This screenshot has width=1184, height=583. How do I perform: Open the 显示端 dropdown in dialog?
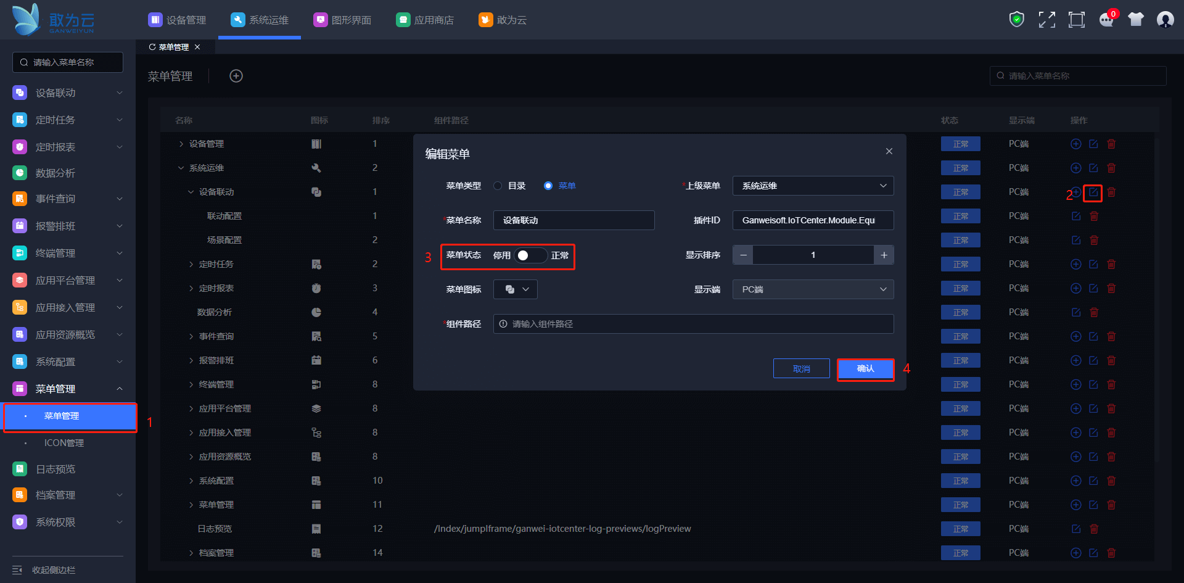(813, 289)
